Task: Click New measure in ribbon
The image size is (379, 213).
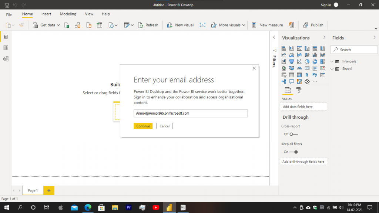Action: tap(267, 25)
